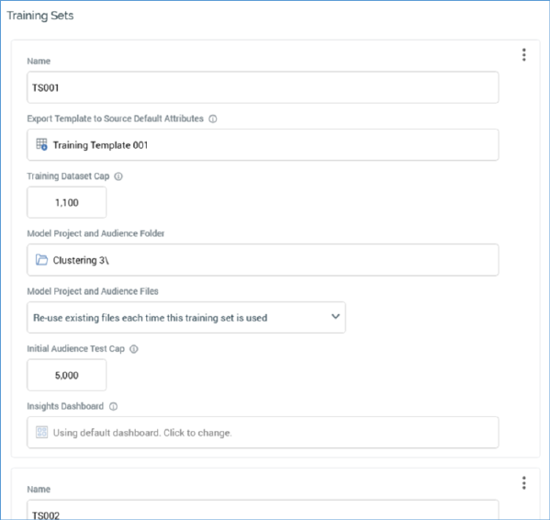Click the Initial Audience Test Cap value 5,000
The width and height of the screenshot is (550, 520).
point(67,375)
